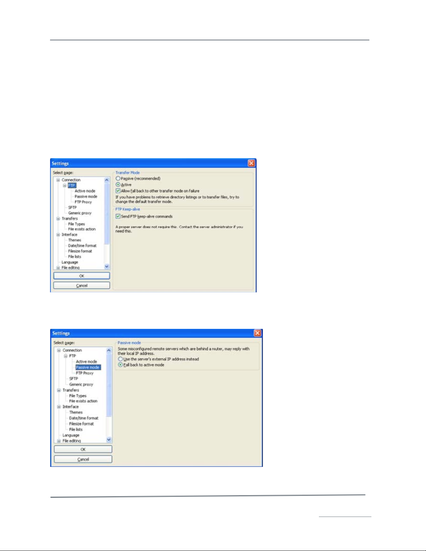This screenshot has height=551, width=426.
Task: Select Connection item in upper Settings tree
Action: pos(71,180)
